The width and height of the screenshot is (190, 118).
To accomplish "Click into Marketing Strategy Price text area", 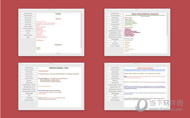I will pos(60,87).
